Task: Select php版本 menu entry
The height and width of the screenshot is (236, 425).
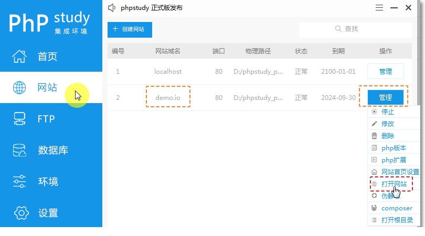Action: (394, 148)
